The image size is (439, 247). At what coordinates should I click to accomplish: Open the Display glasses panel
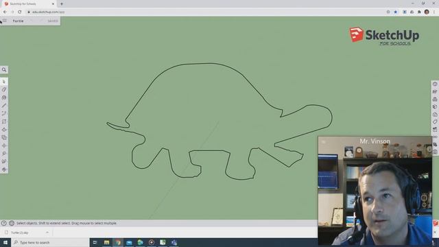tap(435, 137)
